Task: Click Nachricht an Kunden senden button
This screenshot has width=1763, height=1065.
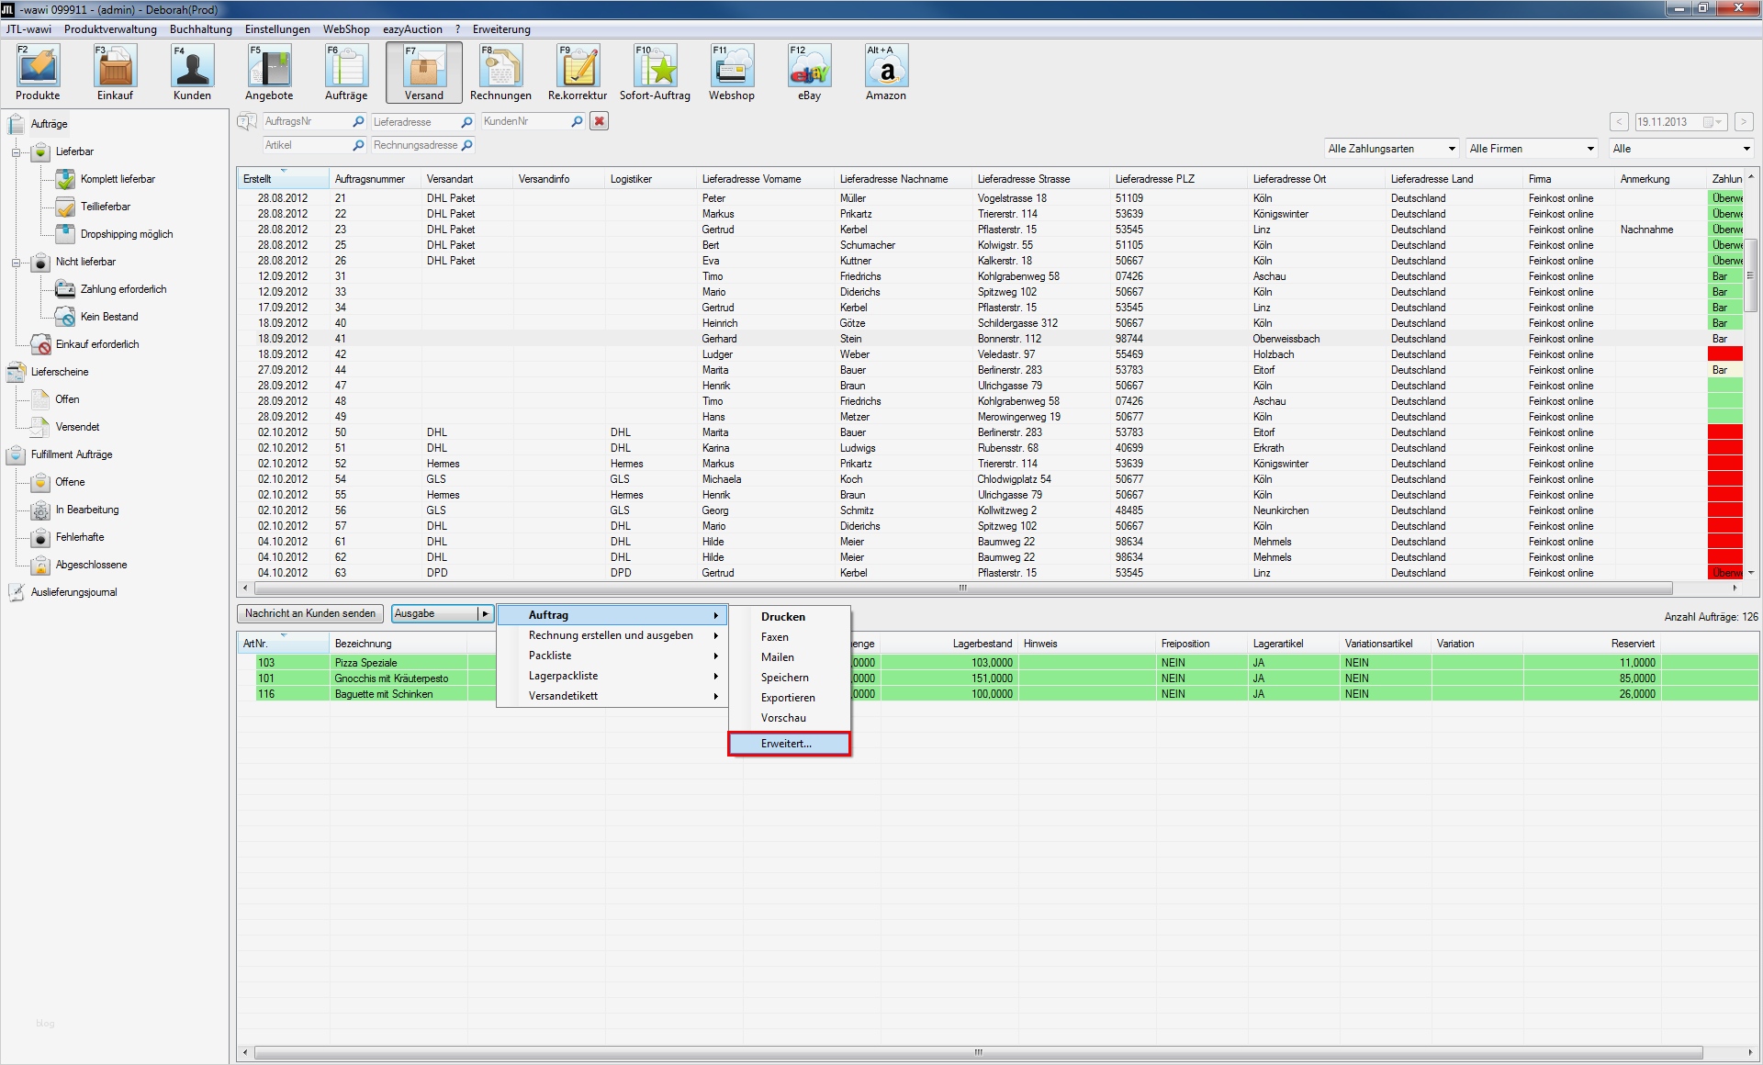Action: [x=310, y=613]
